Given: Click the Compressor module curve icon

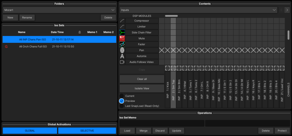Looking at the screenshot, I should tap(122, 21).
